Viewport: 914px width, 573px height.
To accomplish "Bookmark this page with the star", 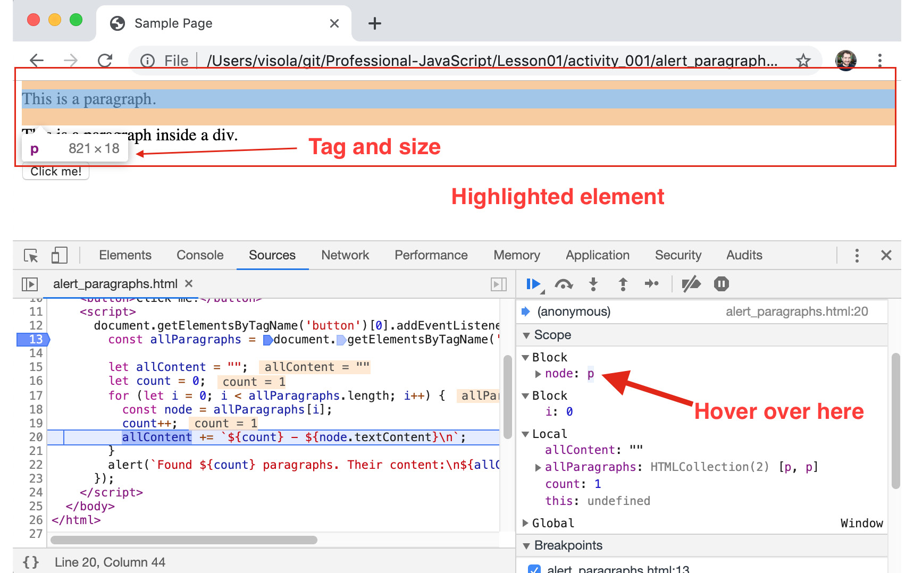I will coord(803,61).
